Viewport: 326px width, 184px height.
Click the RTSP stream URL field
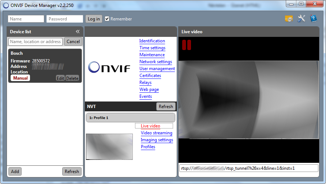pyautogui.click(x=249, y=168)
